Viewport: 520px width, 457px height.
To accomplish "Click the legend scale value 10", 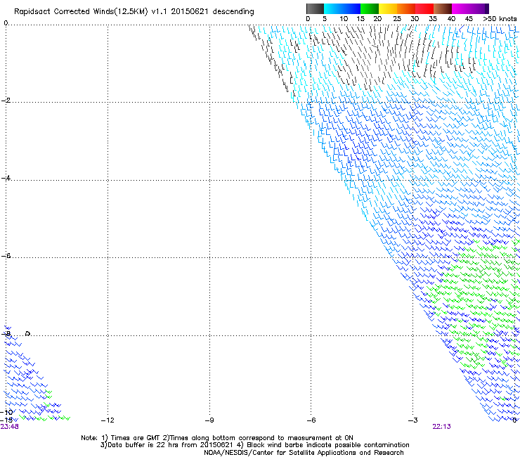I will [344, 19].
